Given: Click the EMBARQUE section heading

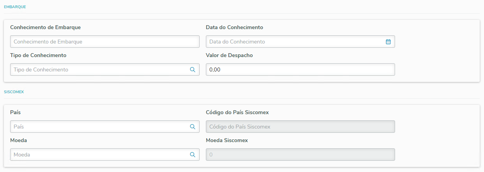Looking at the screenshot, I should click(x=15, y=7).
